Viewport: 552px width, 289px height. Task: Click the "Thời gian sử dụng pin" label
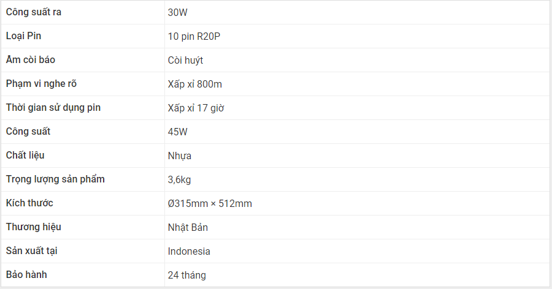[x=53, y=108]
